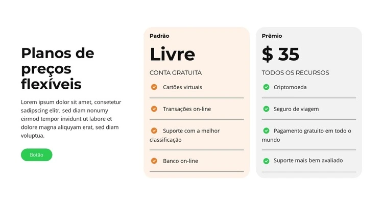Click the Livre price heading
This screenshot has height=206, width=383.
(x=172, y=54)
